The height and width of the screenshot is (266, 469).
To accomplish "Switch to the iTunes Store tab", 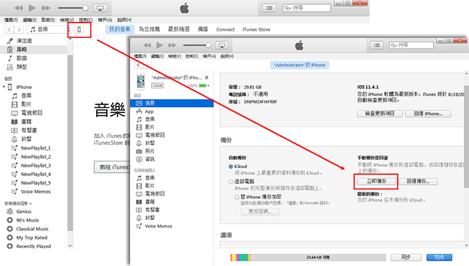I will 258,30.
